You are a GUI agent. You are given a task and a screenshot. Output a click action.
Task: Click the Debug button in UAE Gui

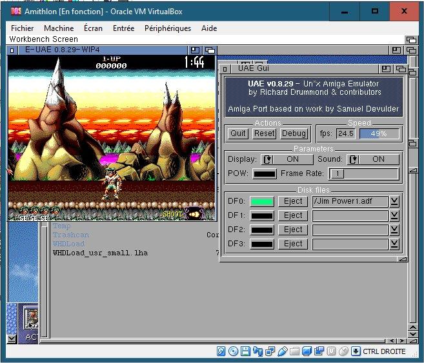click(294, 133)
